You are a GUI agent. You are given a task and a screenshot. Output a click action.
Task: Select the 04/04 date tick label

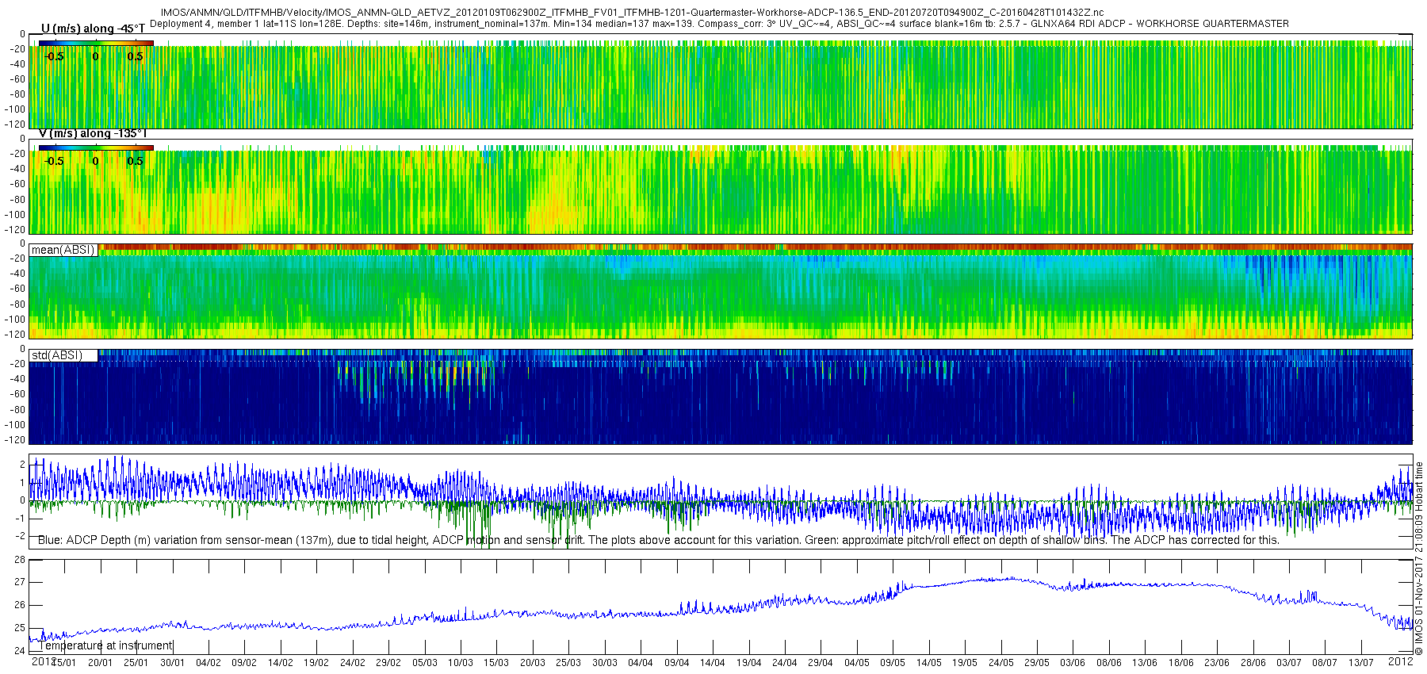pos(640,663)
